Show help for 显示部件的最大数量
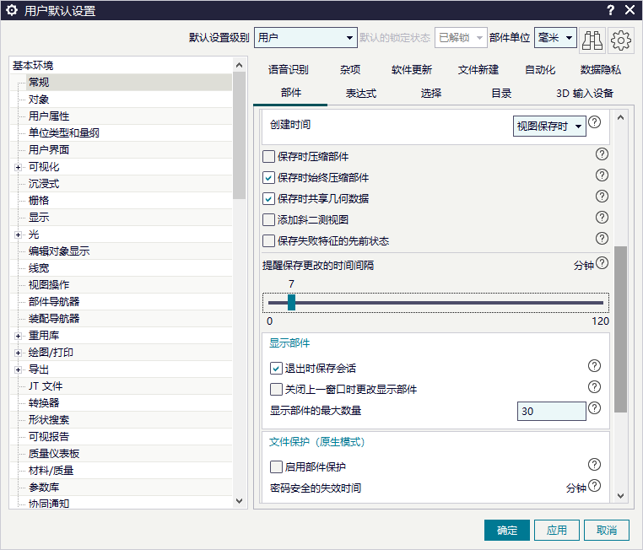Viewport: 643px width, 550px height. [x=595, y=407]
